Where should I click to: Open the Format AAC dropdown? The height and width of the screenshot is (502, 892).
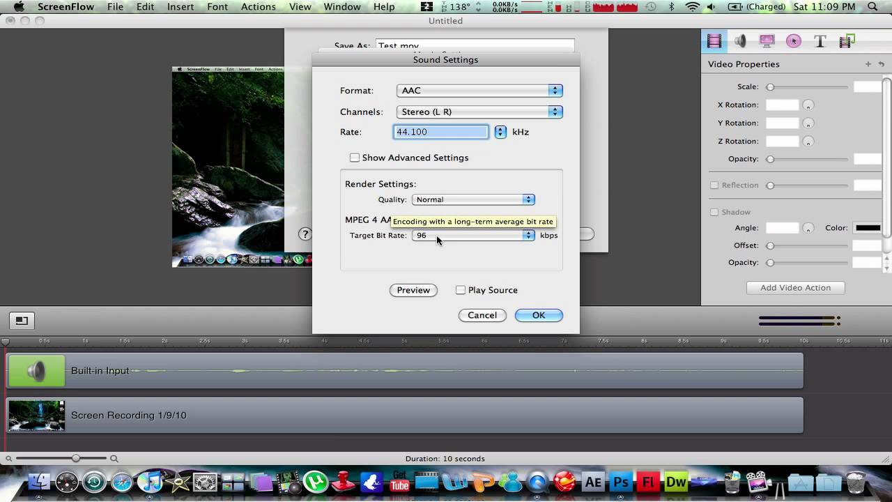(479, 91)
